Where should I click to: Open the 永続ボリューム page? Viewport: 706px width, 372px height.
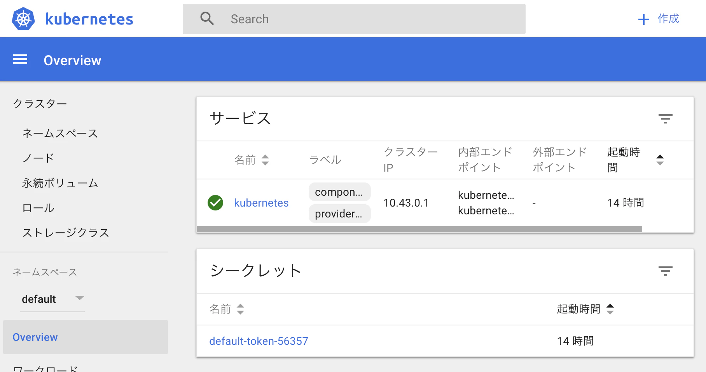60,183
